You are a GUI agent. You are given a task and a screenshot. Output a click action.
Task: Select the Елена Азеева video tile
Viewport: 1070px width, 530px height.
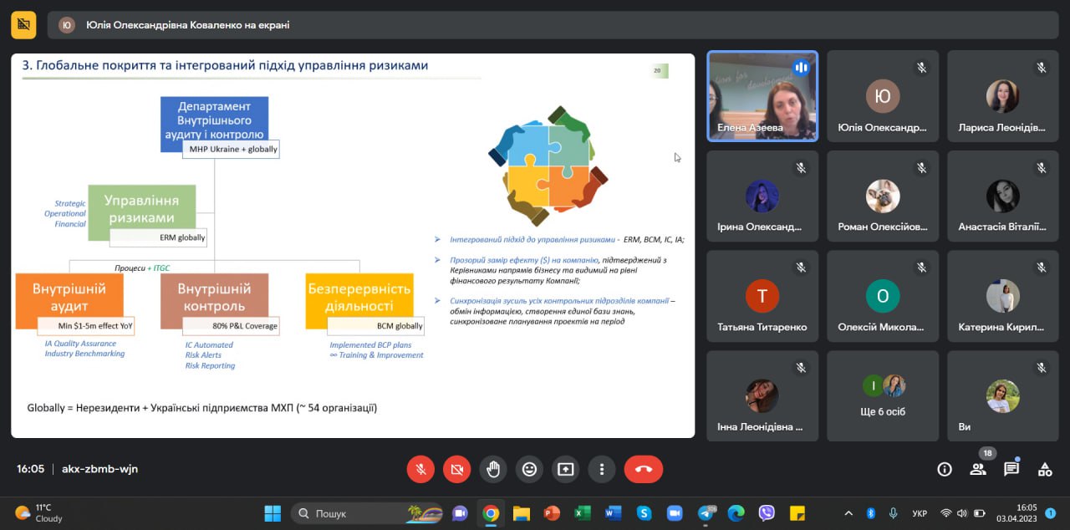pyautogui.click(x=762, y=95)
